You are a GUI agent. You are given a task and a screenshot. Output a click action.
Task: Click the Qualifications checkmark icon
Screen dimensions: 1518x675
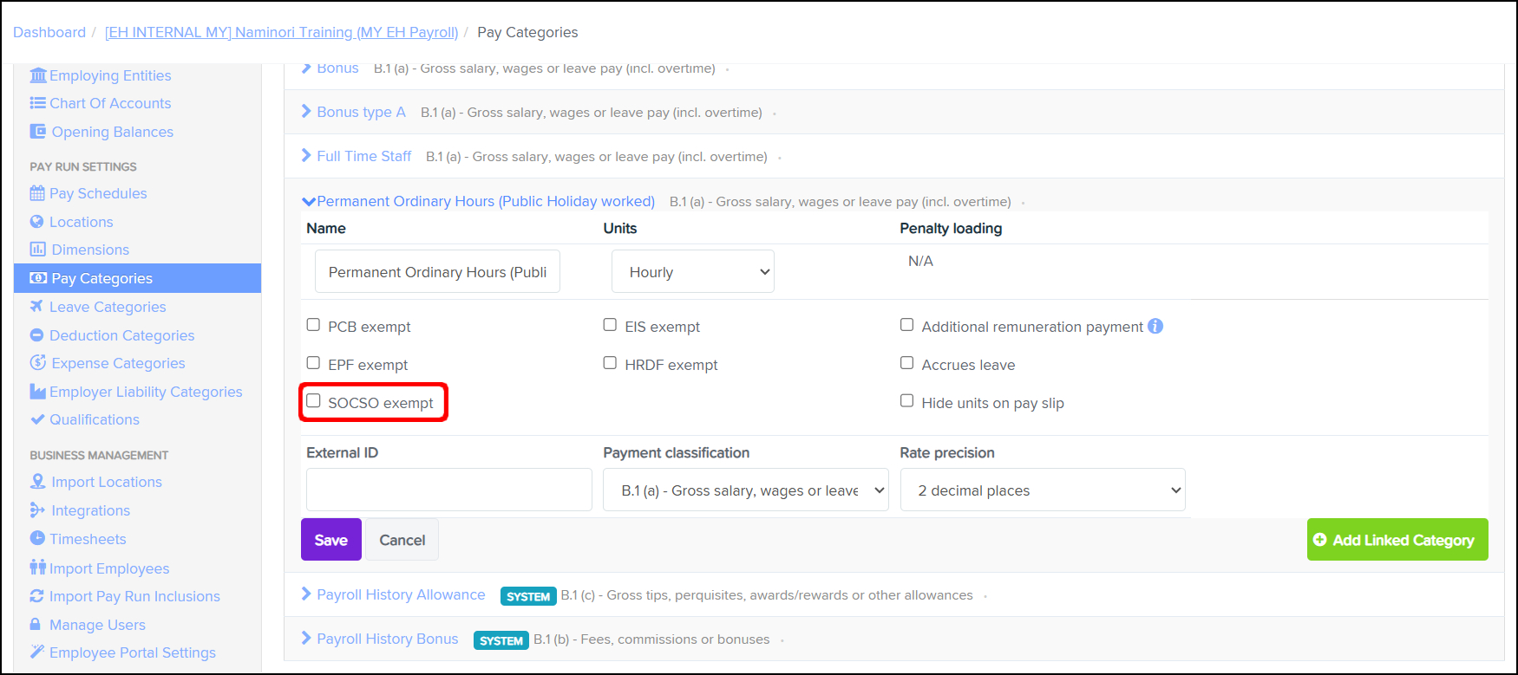point(37,419)
